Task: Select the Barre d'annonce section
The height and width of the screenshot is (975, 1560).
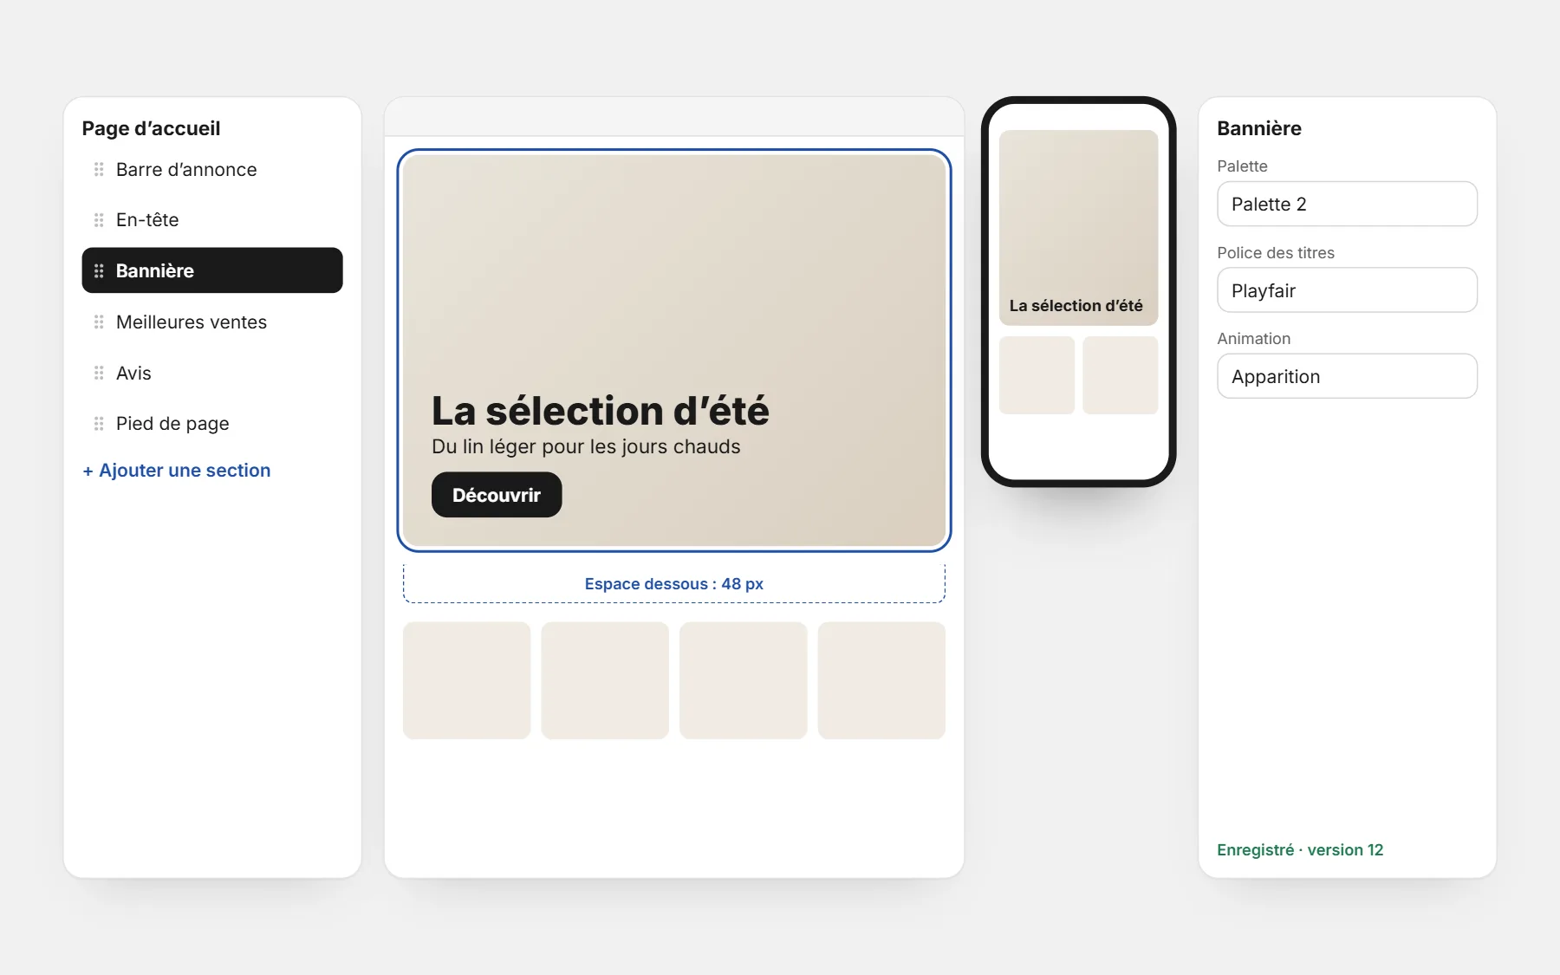Action: [x=212, y=170]
